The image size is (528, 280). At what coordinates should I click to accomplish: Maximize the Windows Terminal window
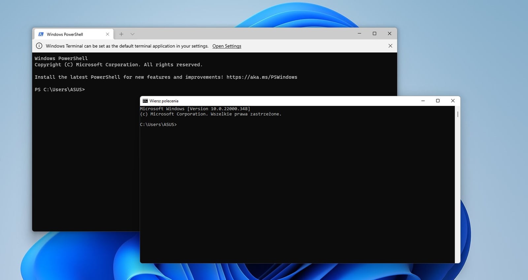[x=375, y=34]
